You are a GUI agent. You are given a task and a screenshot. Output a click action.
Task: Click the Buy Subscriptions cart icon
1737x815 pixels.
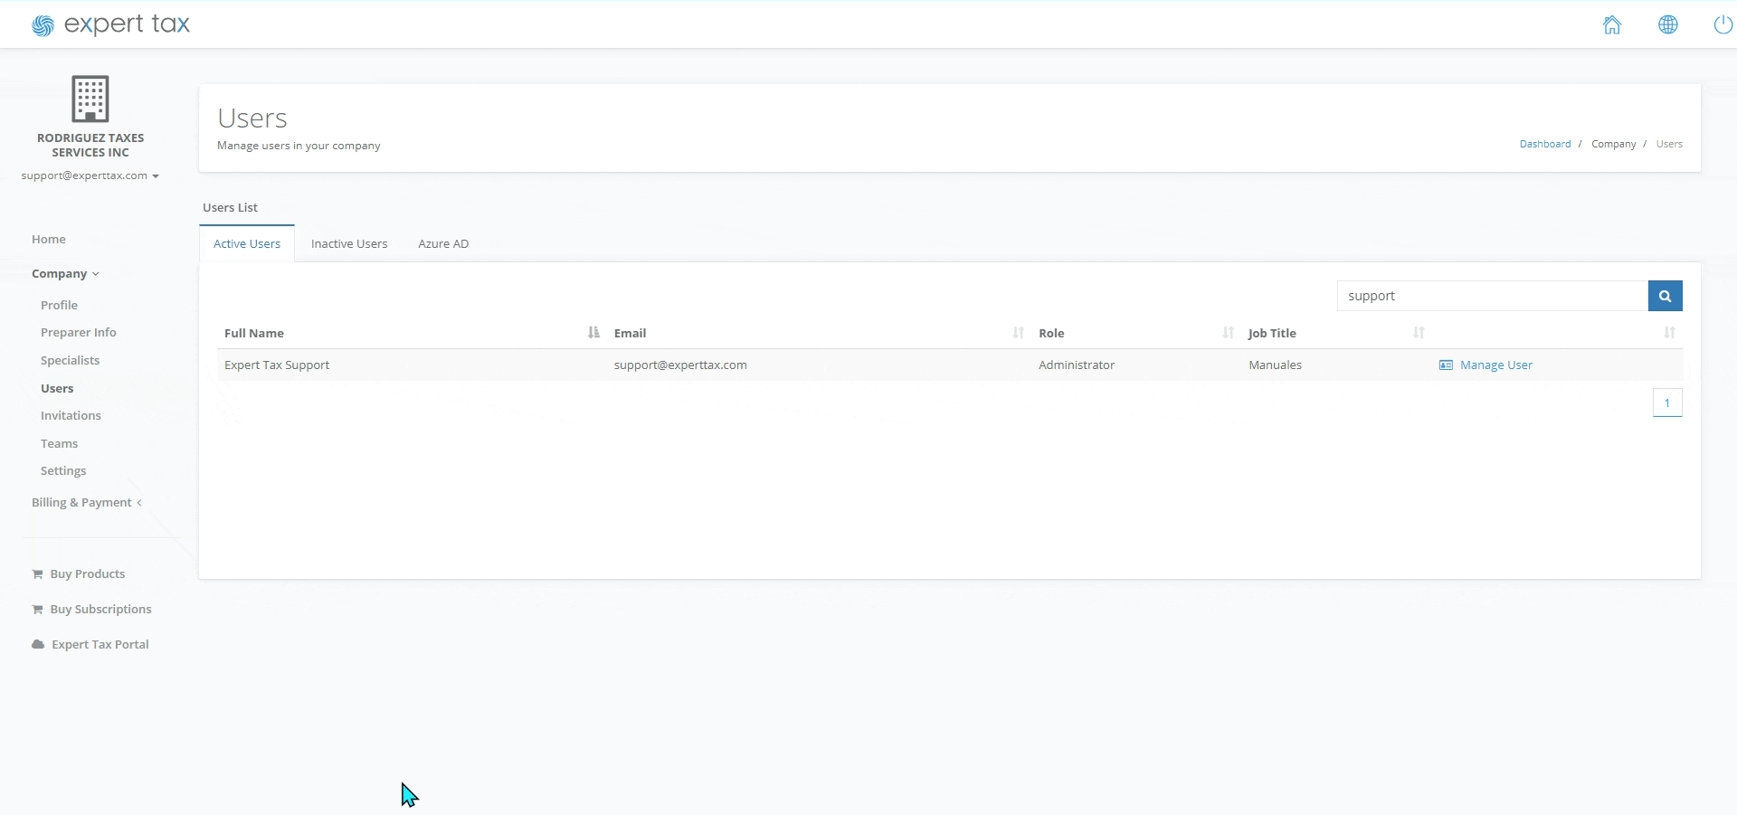tap(37, 610)
